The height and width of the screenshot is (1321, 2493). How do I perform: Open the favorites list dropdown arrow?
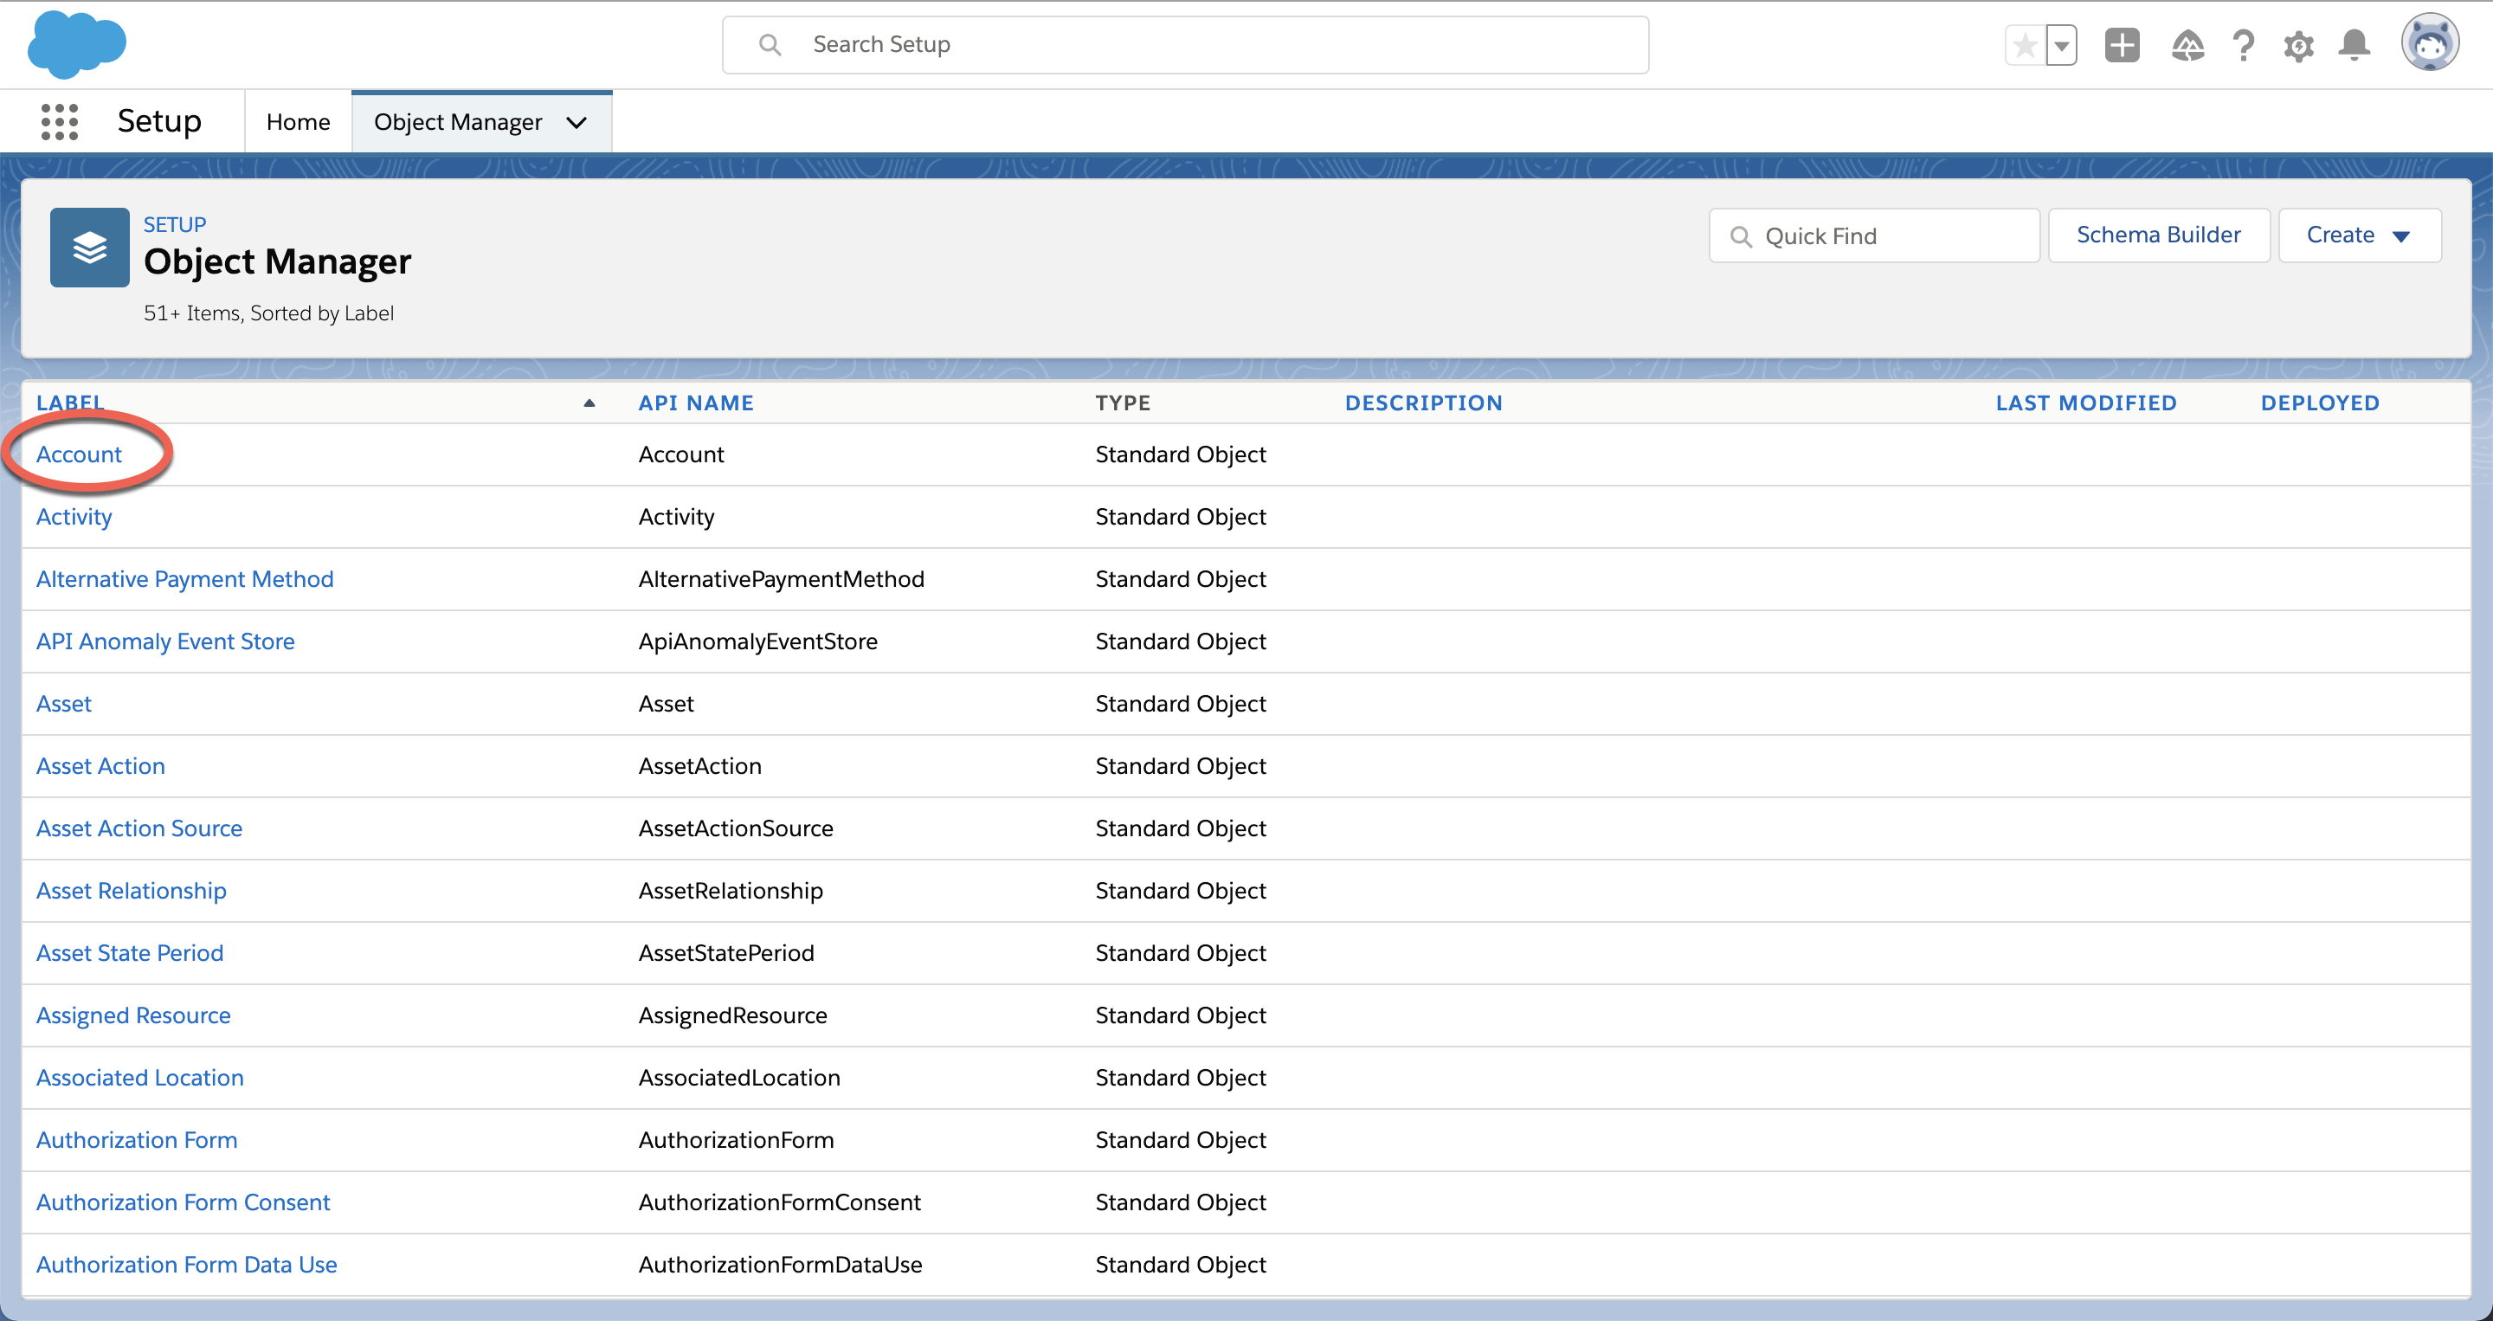tap(2061, 44)
